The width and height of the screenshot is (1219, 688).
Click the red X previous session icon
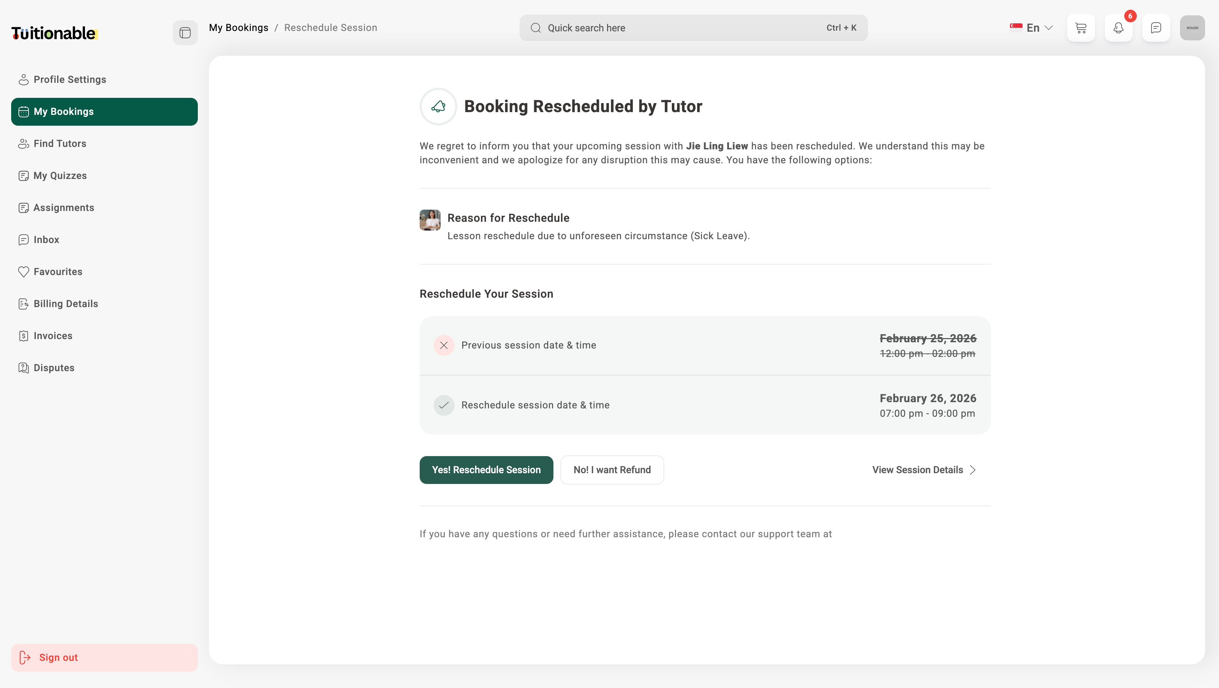point(443,345)
